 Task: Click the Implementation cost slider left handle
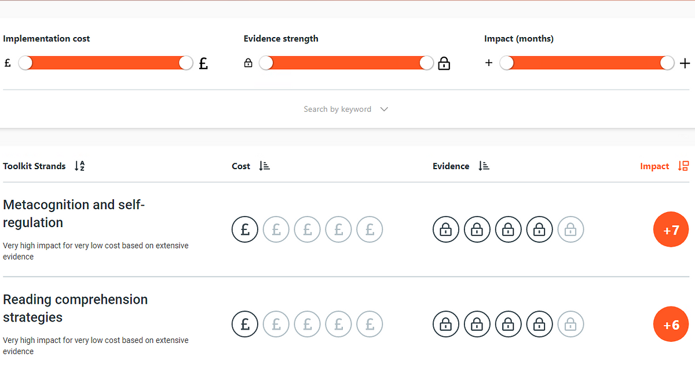[x=25, y=63]
